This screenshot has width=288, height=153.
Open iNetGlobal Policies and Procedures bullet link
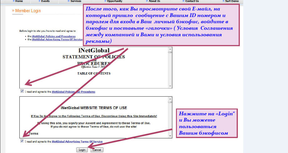[x=54, y=36]
